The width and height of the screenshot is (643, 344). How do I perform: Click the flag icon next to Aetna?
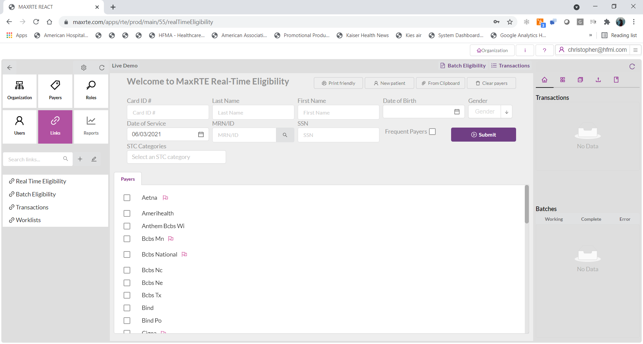point(165,197)
